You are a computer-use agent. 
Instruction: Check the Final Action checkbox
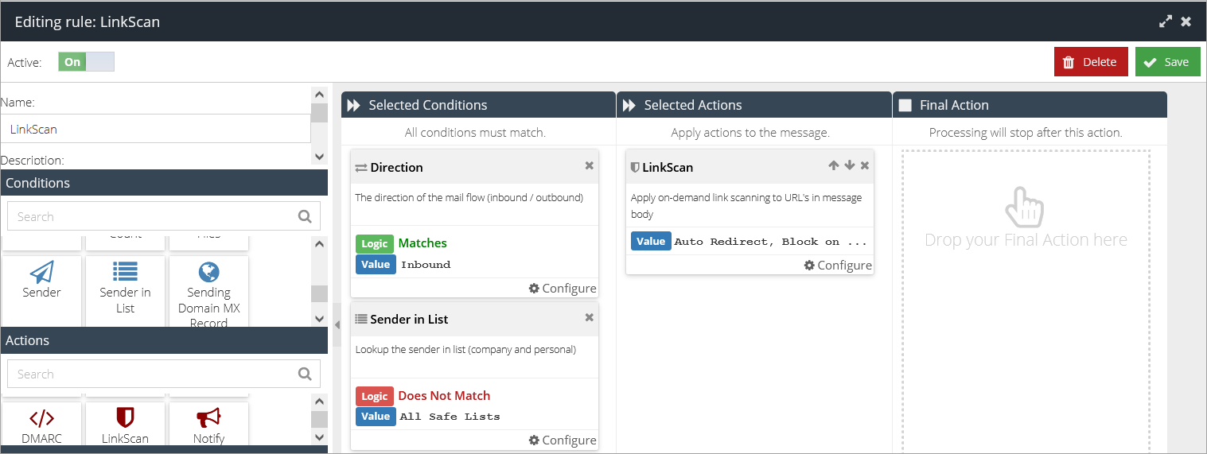click(905, 105)
